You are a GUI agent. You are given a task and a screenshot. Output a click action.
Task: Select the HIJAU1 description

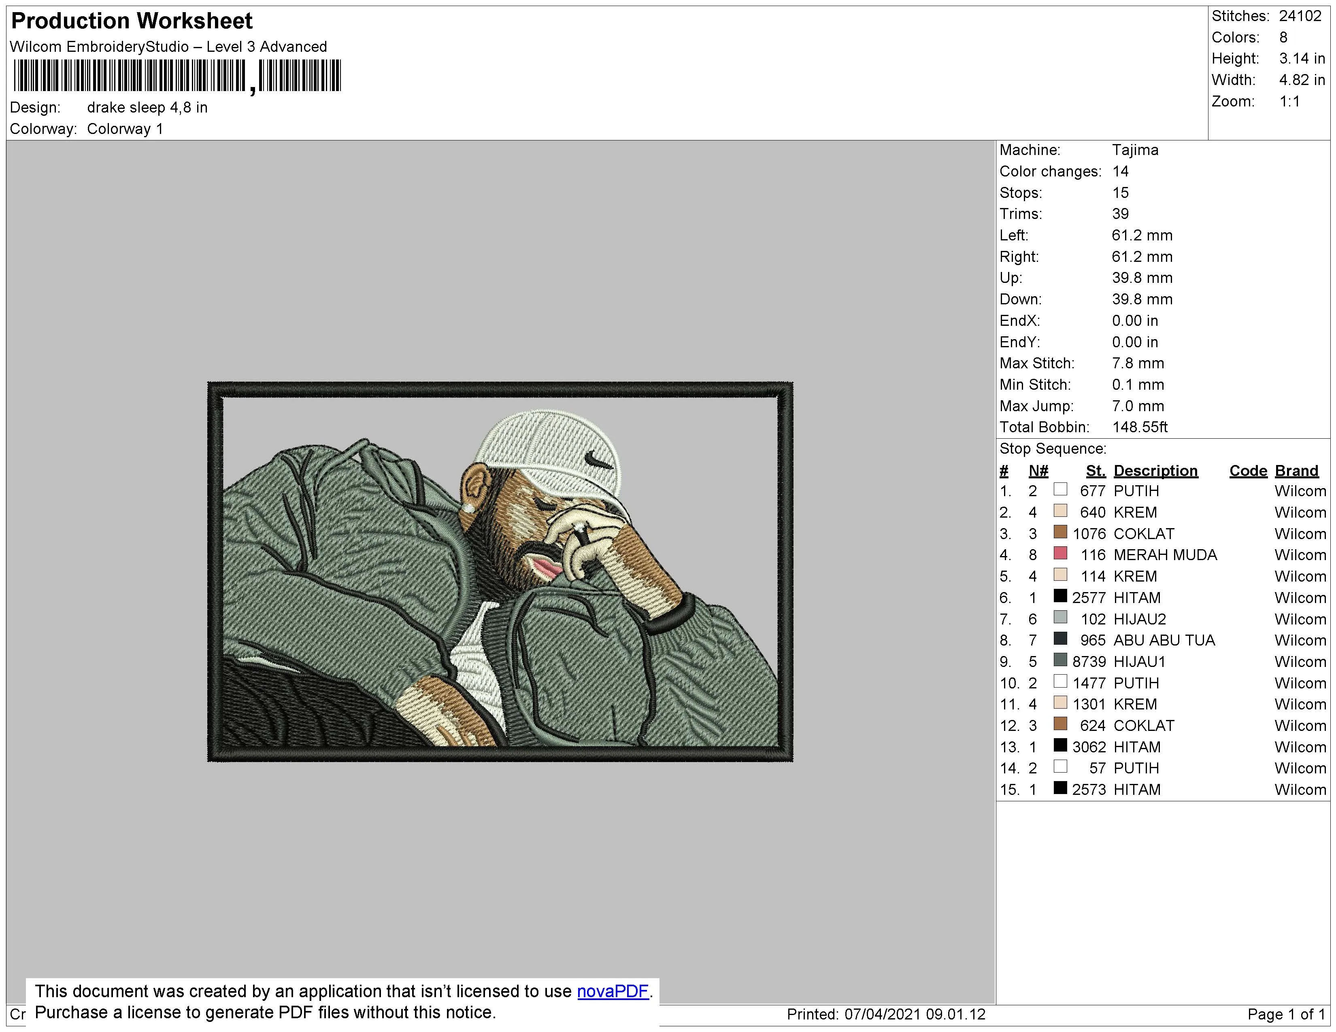(1140, 662)
